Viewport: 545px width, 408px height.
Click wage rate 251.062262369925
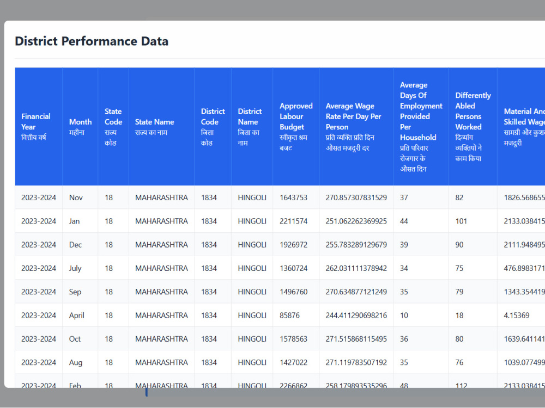[356, 221]
